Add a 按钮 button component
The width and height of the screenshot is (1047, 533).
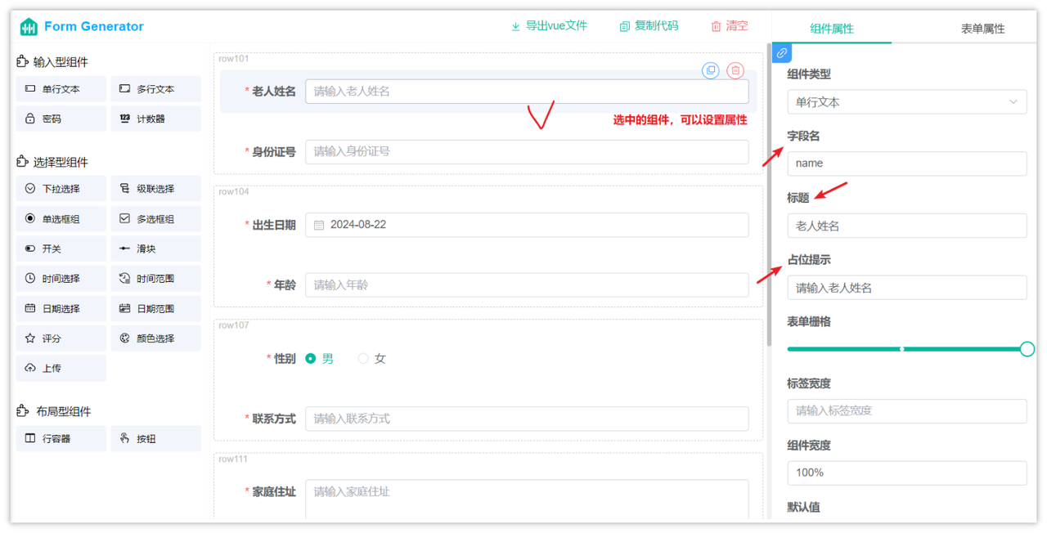point(156,438)
